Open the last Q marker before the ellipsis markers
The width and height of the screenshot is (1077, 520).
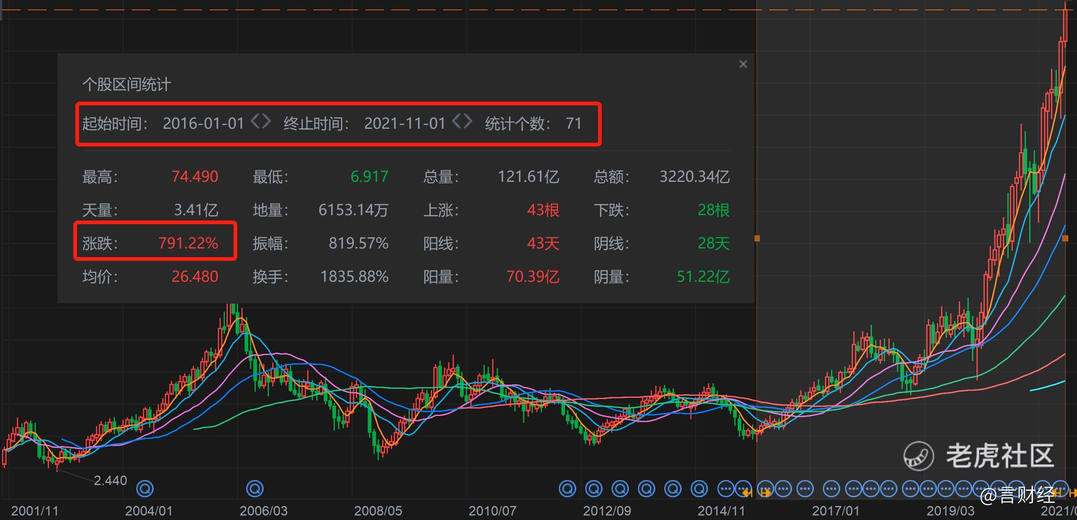699,488
